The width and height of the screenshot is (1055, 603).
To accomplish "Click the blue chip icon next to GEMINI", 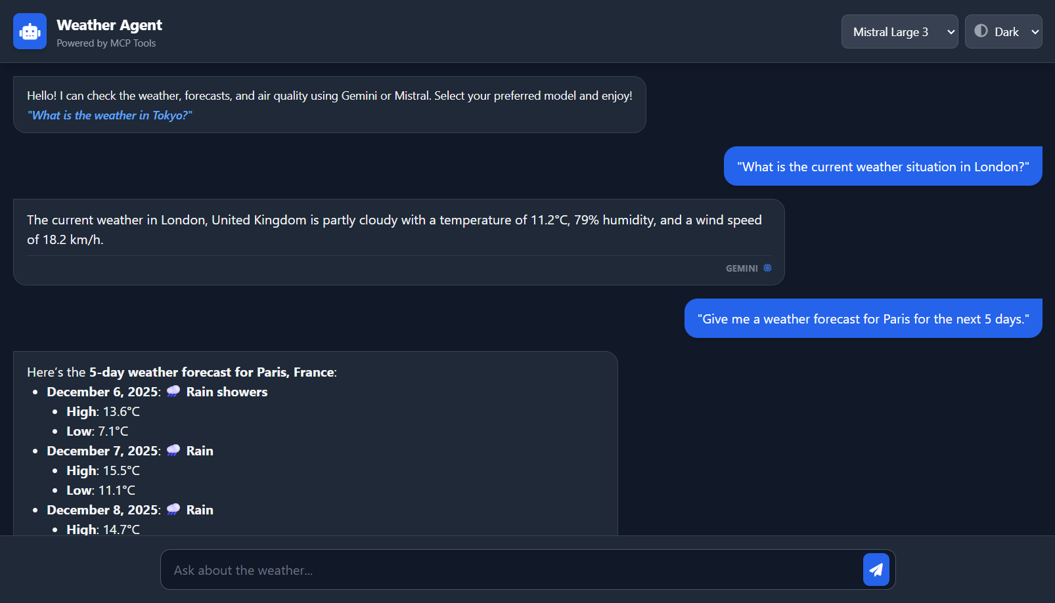I will pyautogui.click(x=767, y=268).
